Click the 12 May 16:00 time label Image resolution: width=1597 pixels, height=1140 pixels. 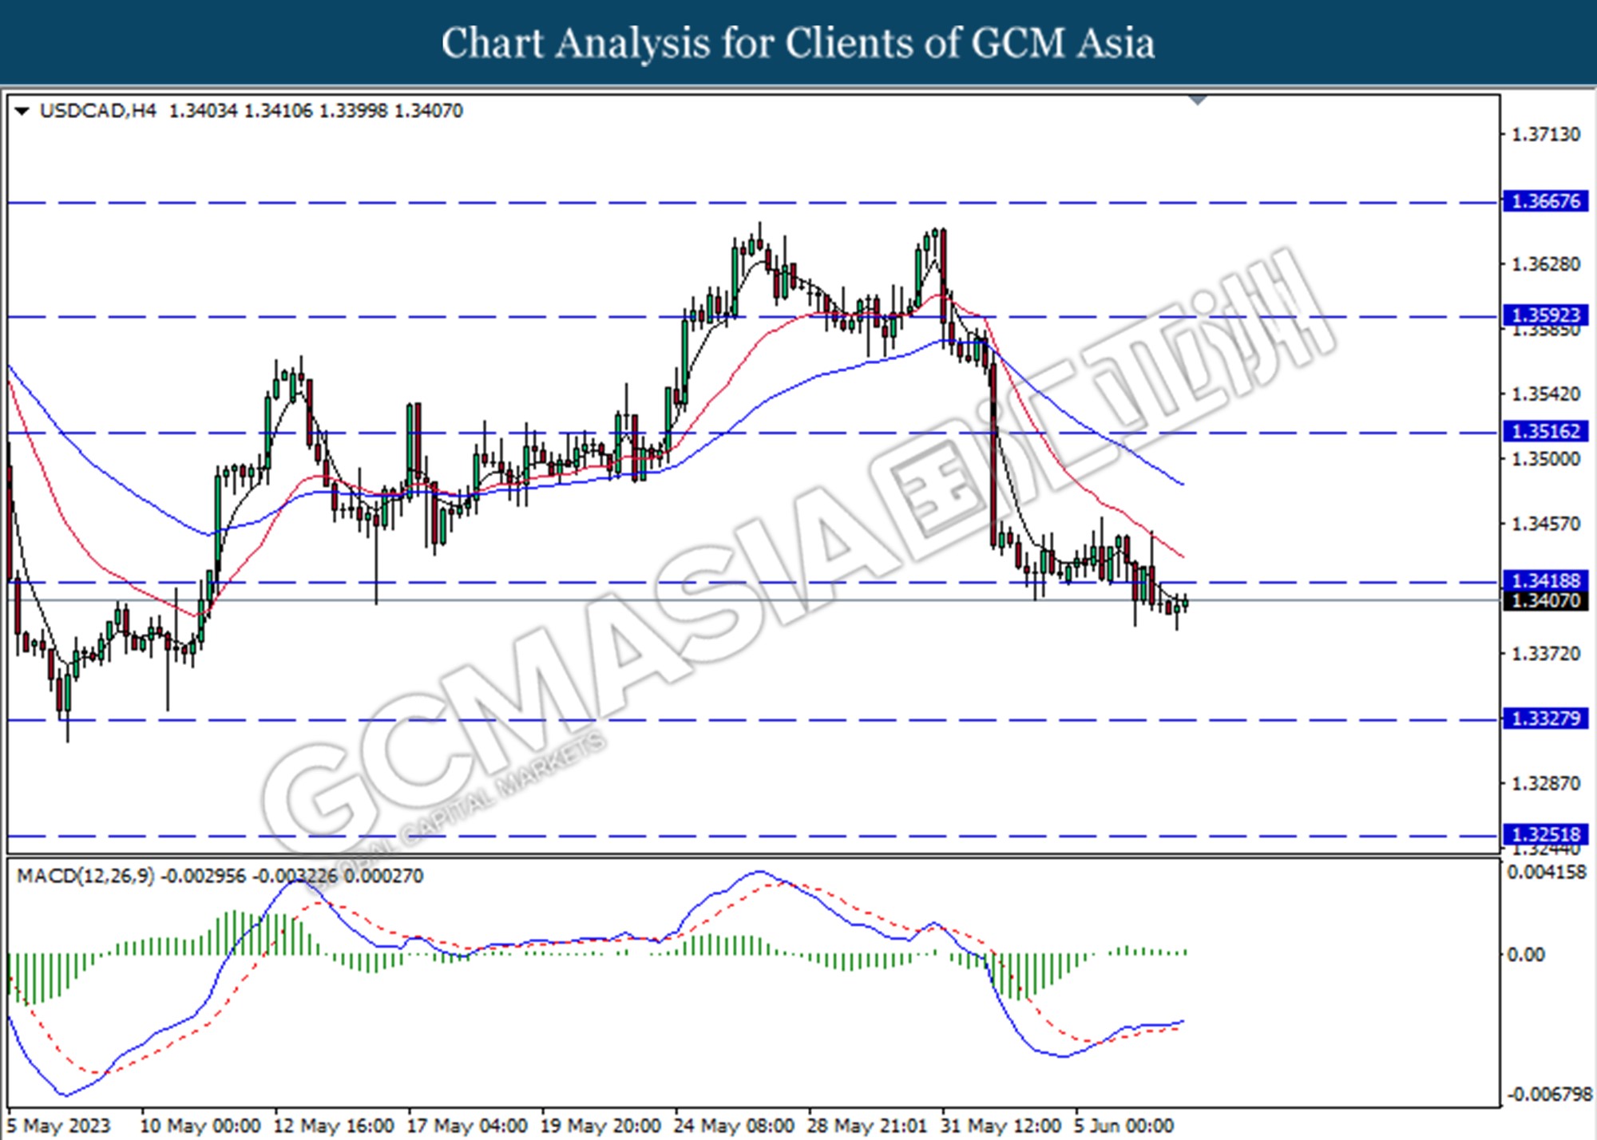tap(334, 1126)
